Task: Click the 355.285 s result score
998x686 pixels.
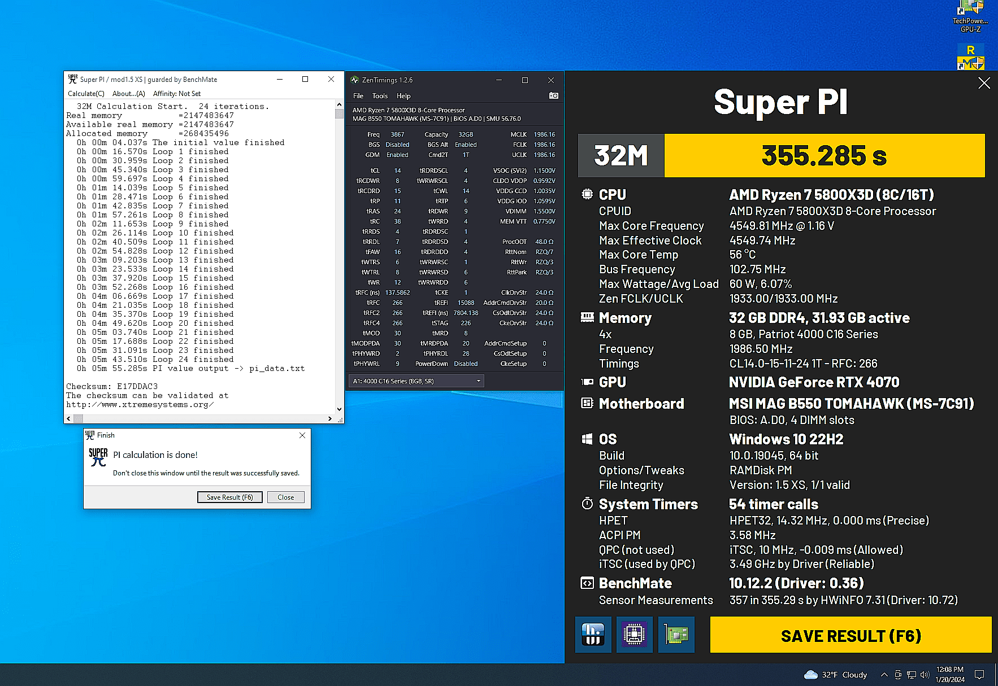Action: coord(824,155)
